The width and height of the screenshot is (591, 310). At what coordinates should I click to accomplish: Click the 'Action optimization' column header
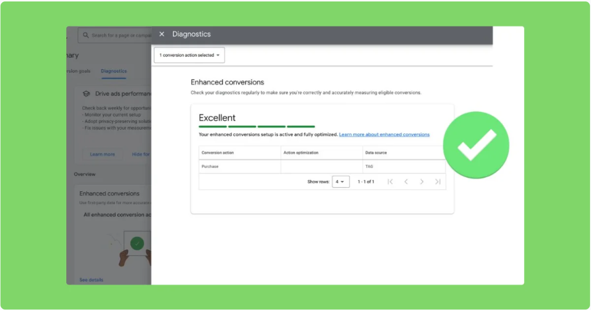pyautogui.click(x=322, y=153)
